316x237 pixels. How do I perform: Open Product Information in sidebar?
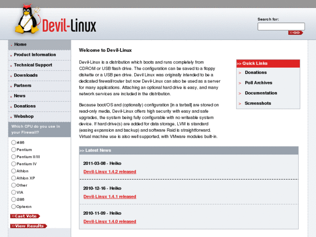[x=35, y=55]
